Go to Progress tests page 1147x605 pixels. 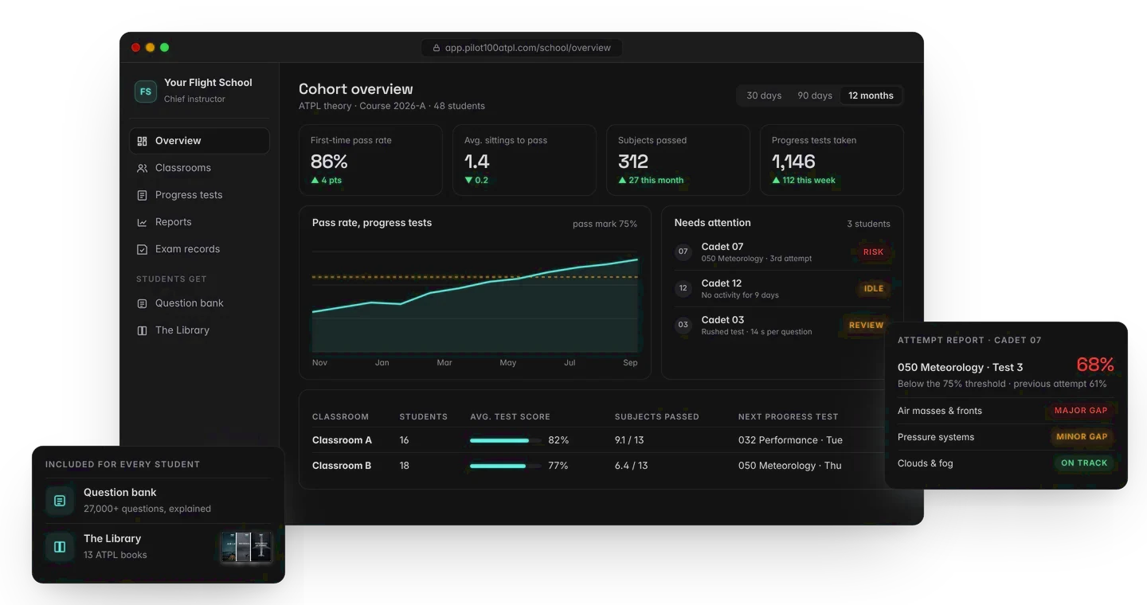tap(199, 195)
